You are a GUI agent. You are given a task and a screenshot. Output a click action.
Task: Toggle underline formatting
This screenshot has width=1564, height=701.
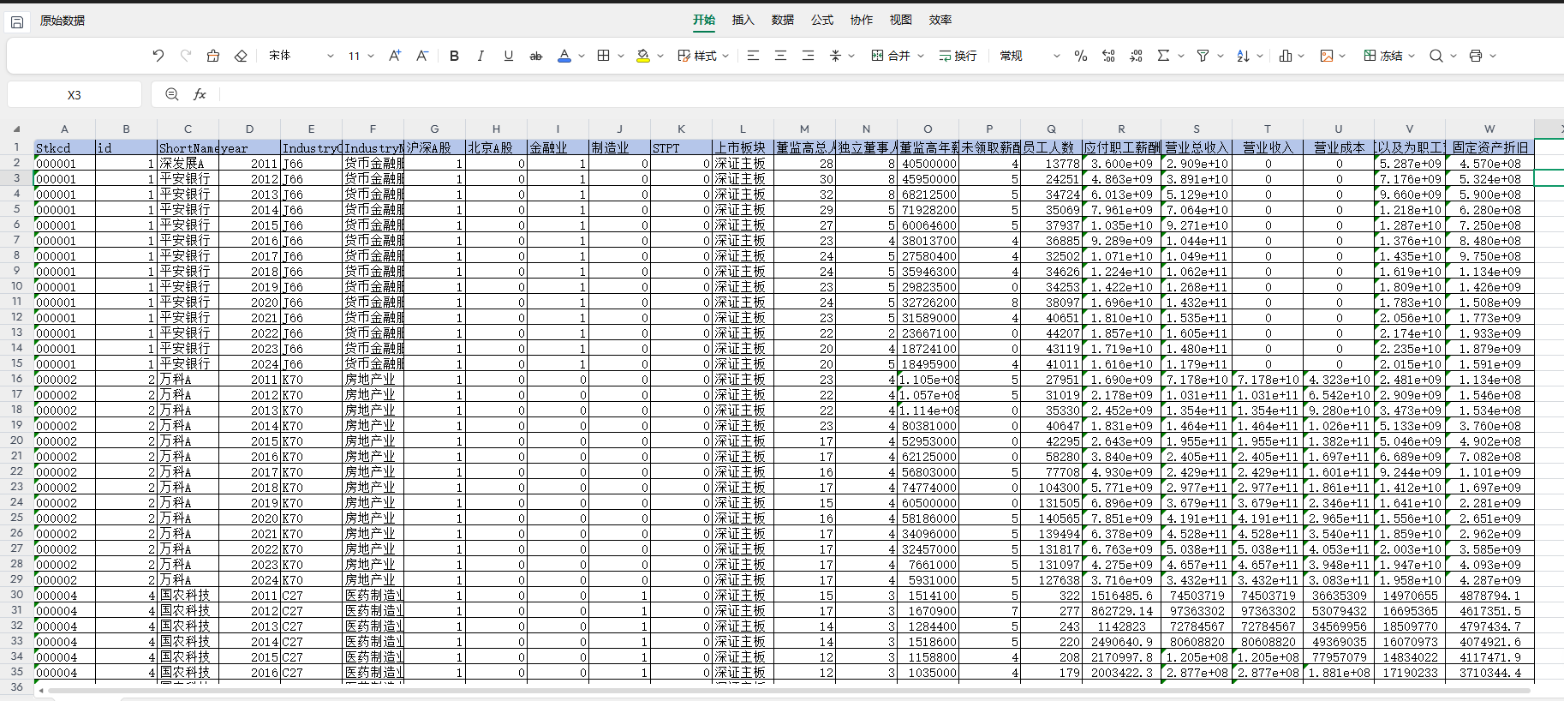(x=508, y=56)
